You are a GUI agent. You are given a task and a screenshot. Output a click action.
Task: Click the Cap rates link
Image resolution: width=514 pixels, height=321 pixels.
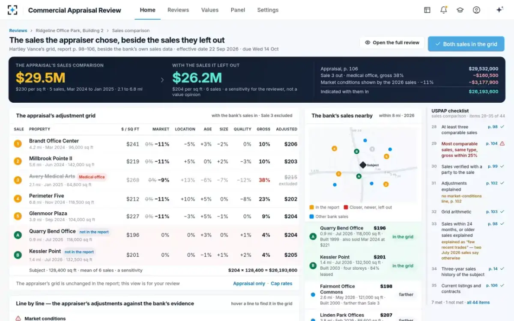[x=281, y=283]
